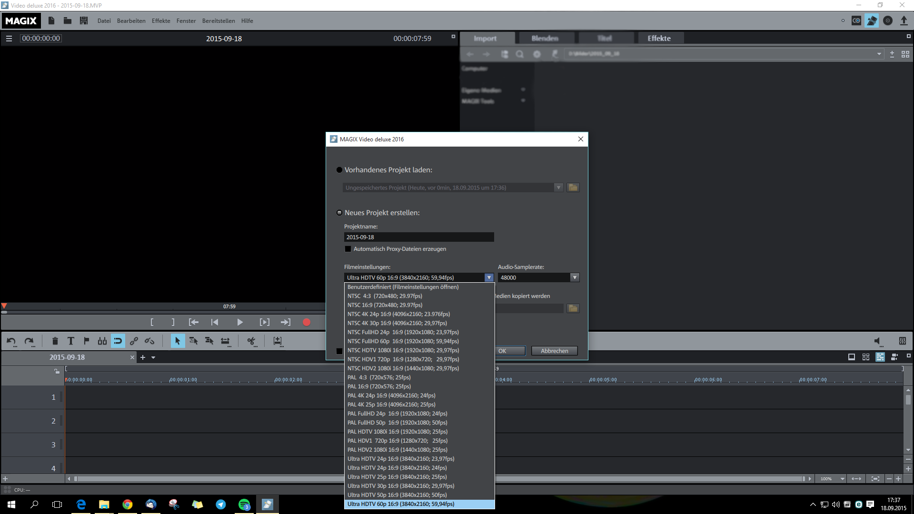Click the upload export arrow icon

[x=904, y=20]
